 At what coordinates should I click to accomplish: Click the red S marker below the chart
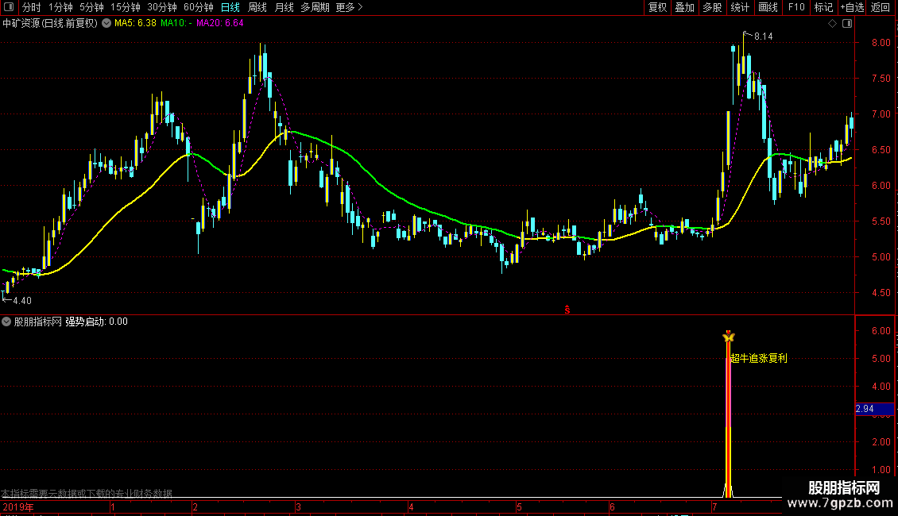[x=567, y=310]
